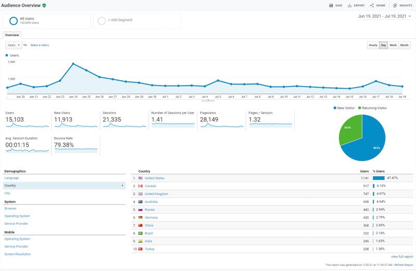Open the Insights icon
Image resolution: width=416 pixels, height=271 pixels.
click(x=395, y=5)
